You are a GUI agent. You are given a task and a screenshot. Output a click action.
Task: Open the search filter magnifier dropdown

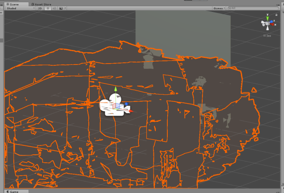click(230, 8)
